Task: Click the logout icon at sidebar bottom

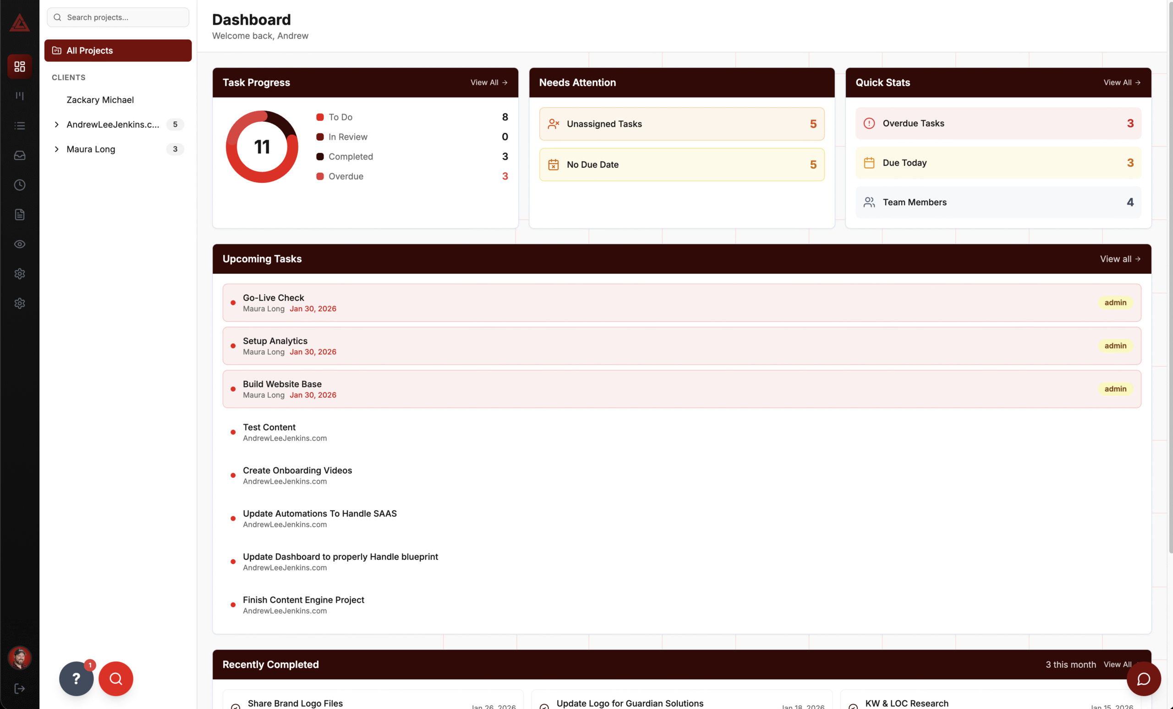Action: point(20,688)
